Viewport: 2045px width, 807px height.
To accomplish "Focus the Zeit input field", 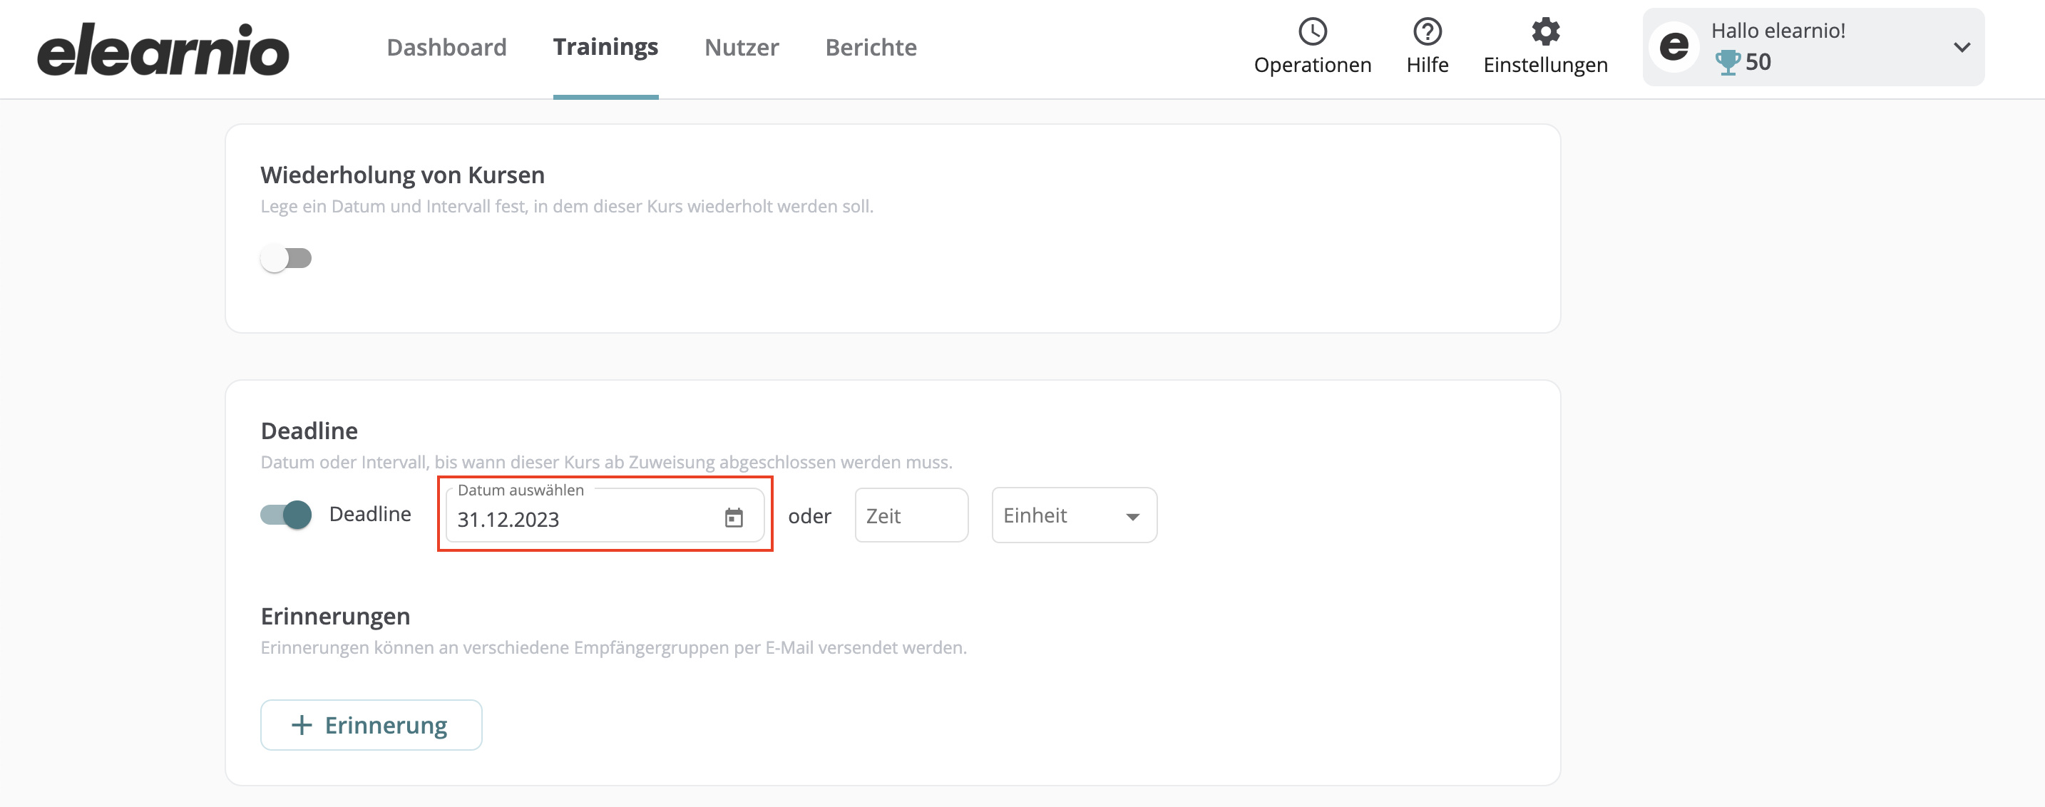I will 911,515.
